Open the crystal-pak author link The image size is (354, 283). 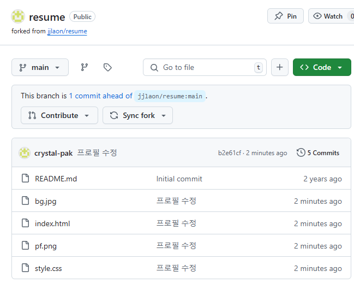point(53,154)
